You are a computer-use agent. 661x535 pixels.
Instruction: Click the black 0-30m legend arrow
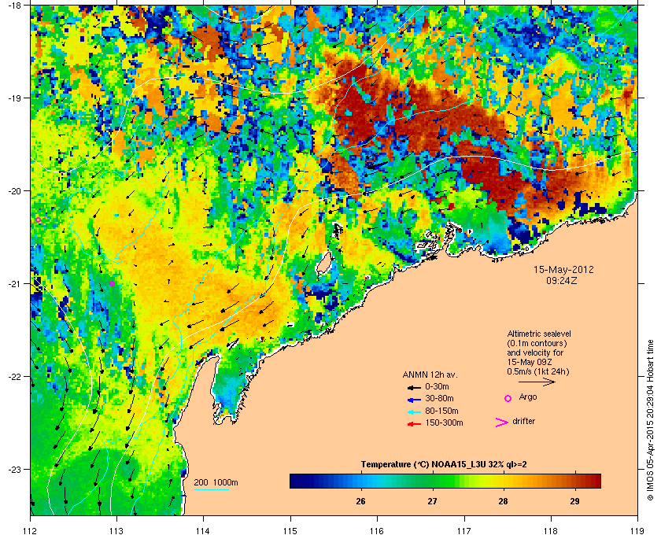414,387
